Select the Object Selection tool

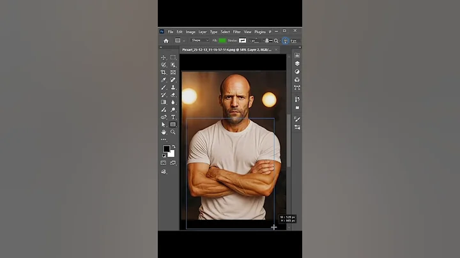pos(173,64)
